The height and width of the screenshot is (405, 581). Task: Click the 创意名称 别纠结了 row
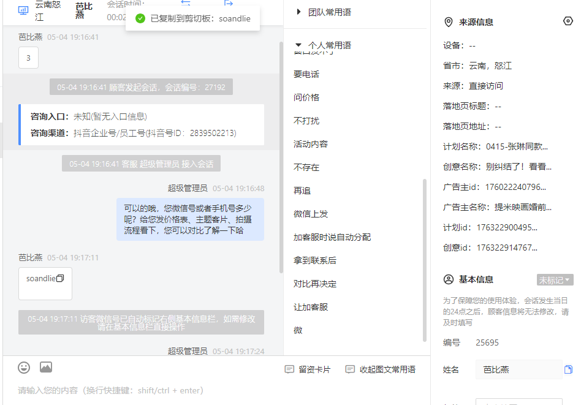point(497,167)
